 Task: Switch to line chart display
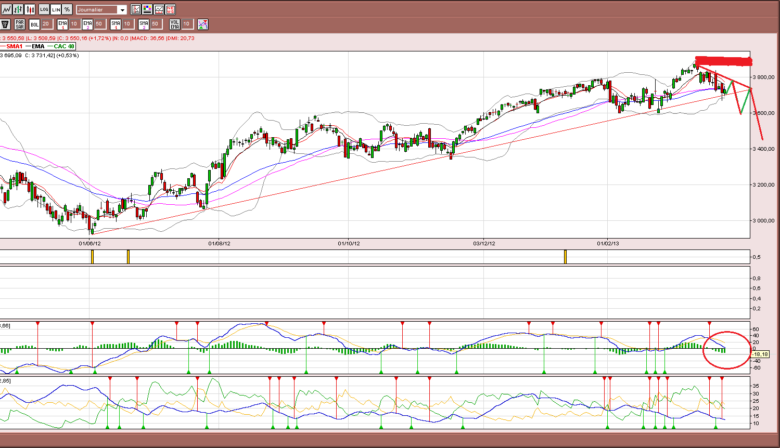[7, 9]
